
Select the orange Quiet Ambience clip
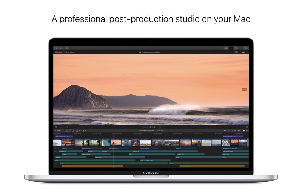tap(92, 166)
